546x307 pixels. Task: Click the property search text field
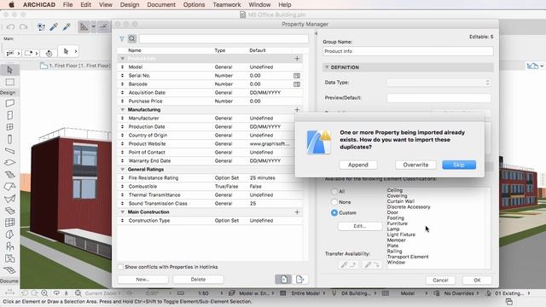coord(224,38)
